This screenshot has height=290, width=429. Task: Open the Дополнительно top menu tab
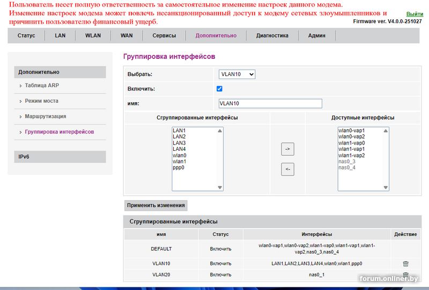click(x=216, y=35)
